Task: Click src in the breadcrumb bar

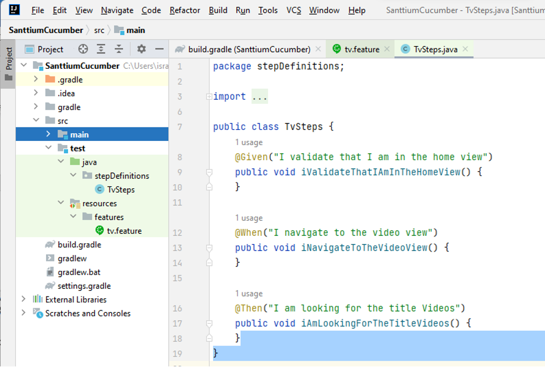Action: pyautogui.click(x=99, y=30)
